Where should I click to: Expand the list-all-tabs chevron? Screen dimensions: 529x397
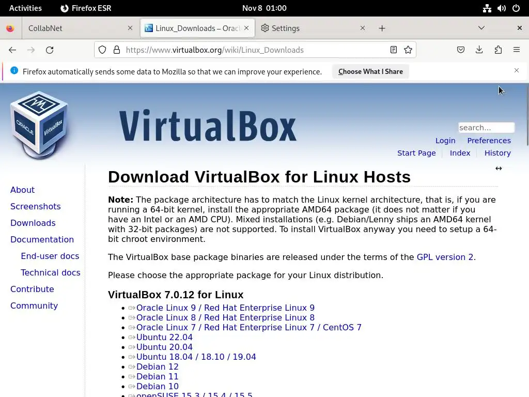coord(481,28)
